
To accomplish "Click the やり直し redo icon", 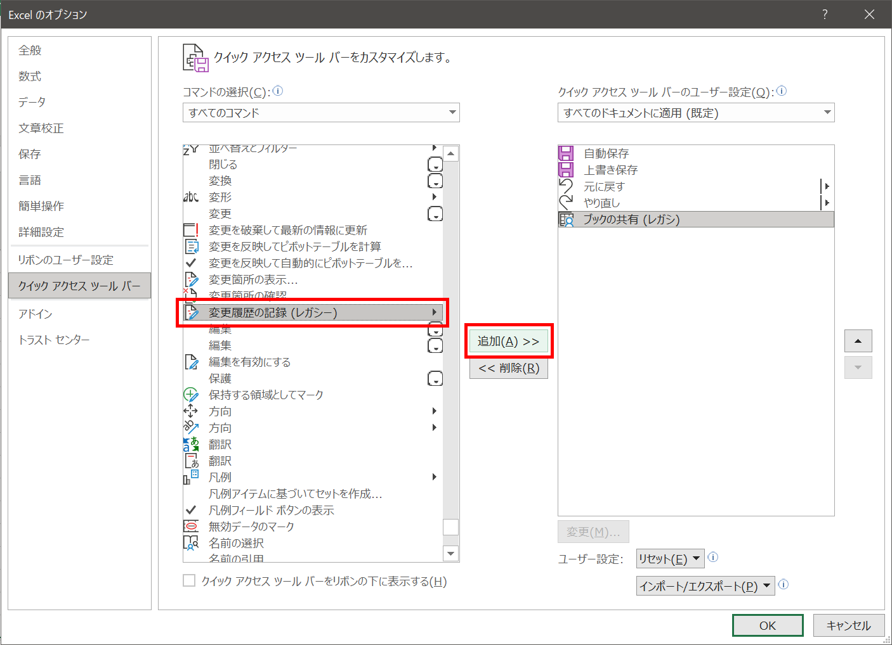I will (x=566, y=203).
